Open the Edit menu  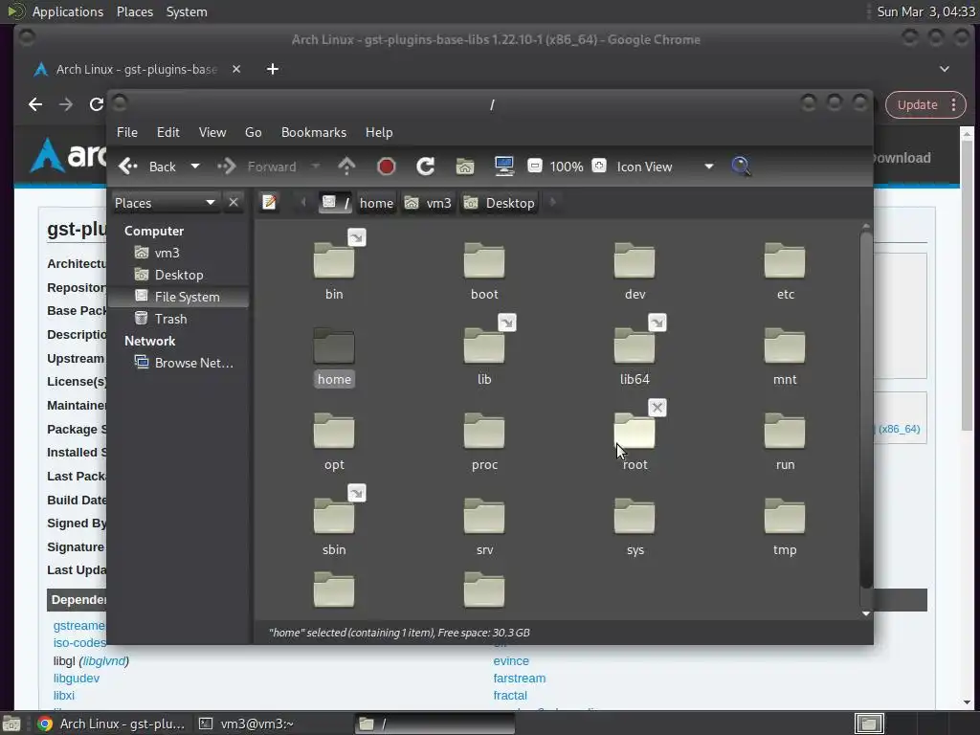[168, 132]
